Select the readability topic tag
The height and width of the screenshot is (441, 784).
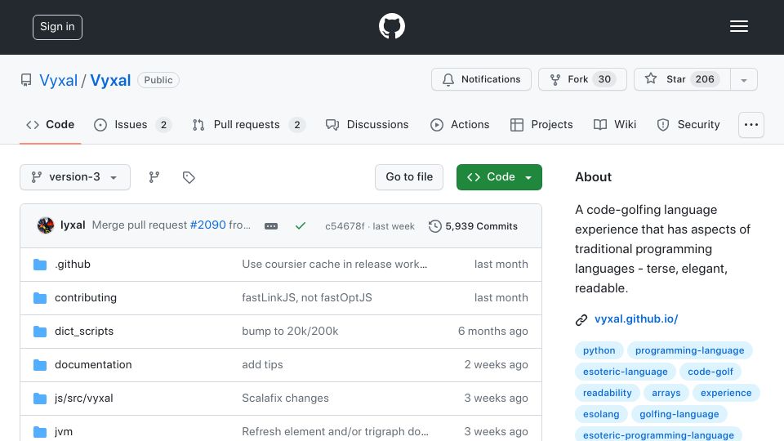coord(607,393)
